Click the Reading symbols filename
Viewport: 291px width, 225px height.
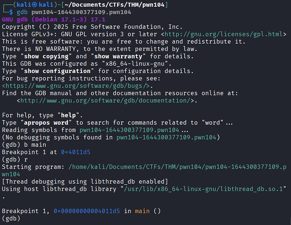click(129, 130)
